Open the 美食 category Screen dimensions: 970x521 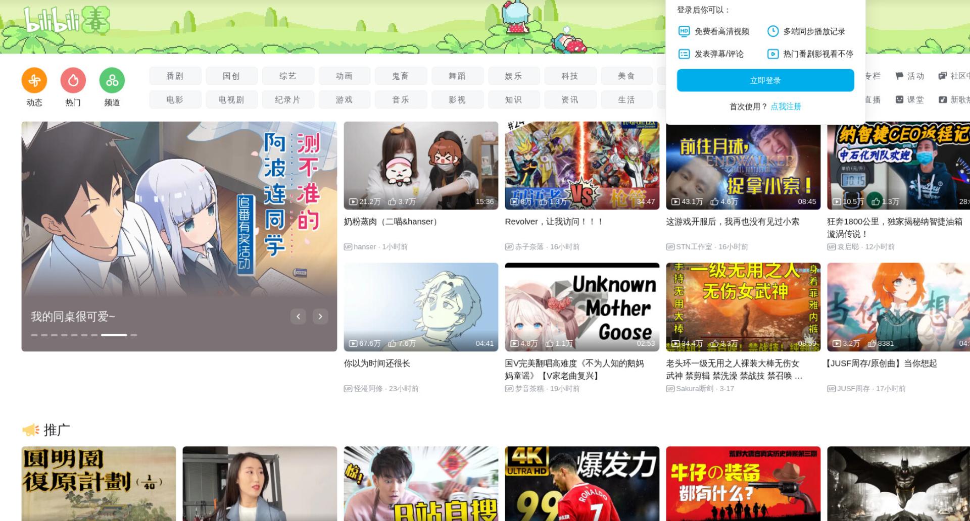626,76
